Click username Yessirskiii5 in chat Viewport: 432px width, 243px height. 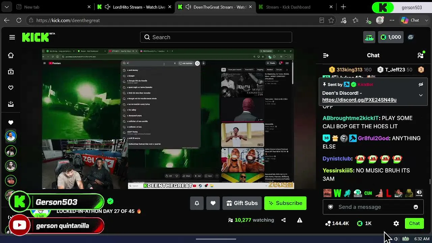click(x=339, y=170)
